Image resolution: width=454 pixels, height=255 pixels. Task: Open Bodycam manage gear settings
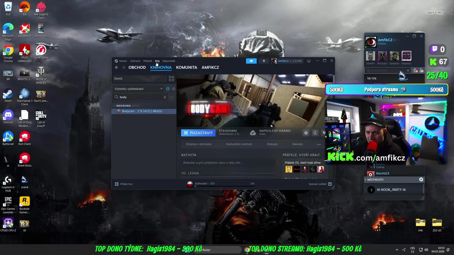point(306,133)
